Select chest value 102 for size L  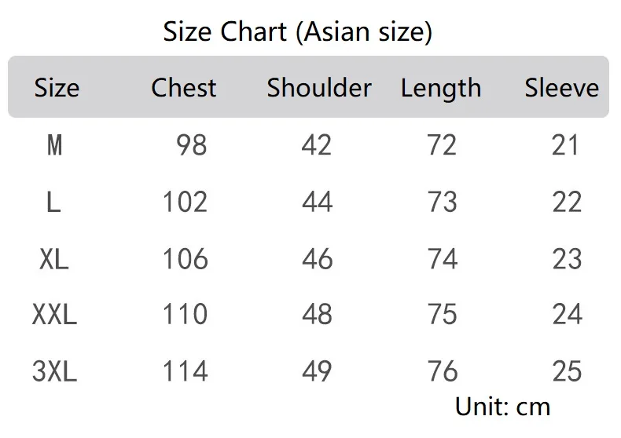tap(185, 203)
